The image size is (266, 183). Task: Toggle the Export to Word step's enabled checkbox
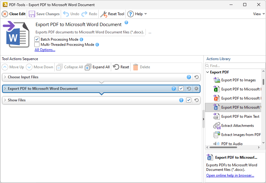pos(181,89)
